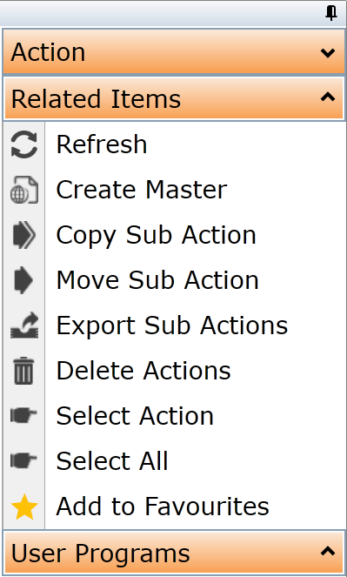Click the Delete Actions trash can icon
This screenshot has width=347, height=577.
pyautogui.click(x=23, y=371)
